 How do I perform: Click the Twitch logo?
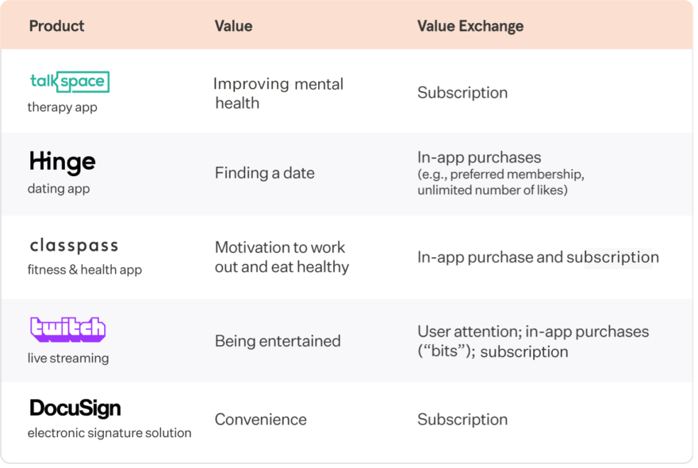click(67, 329)
